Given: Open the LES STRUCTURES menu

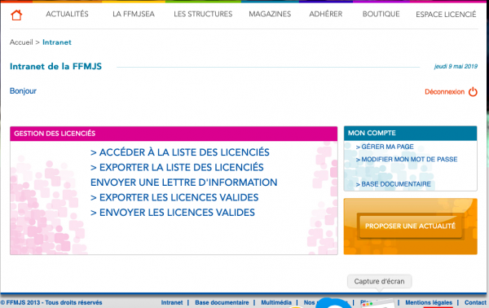Looking at the screenshot, I should pos(203,14).
